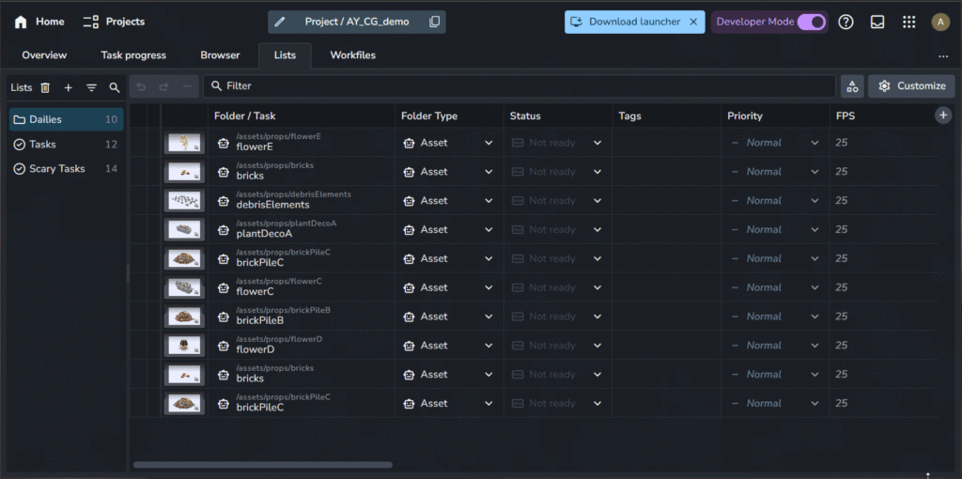Image resolution: width=962 pixels, height=479 pixels.
Task: Click the horizontal scrollbar at table bottom
Action: coord(263,465)
